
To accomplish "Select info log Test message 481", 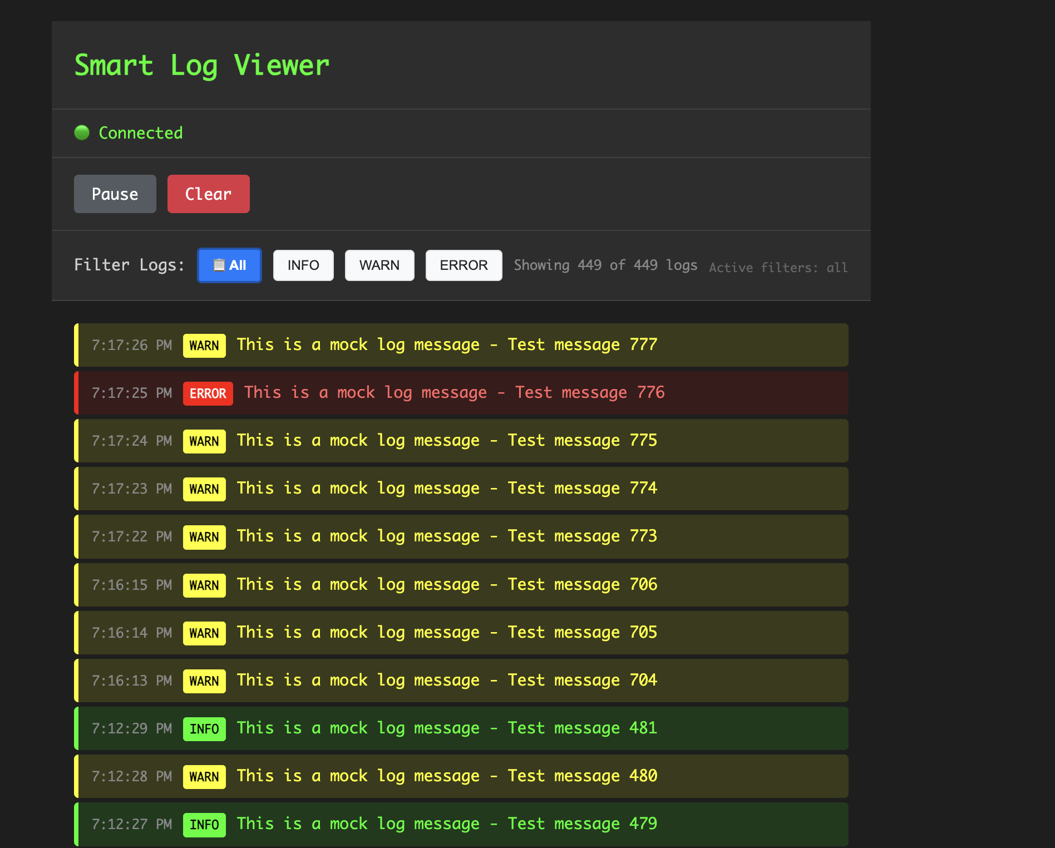I will (x=461, y=728).
